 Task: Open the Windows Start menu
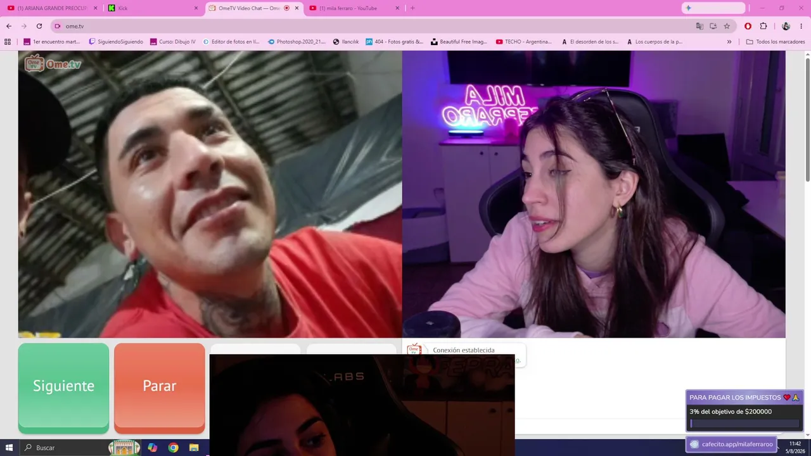[10, 448]
